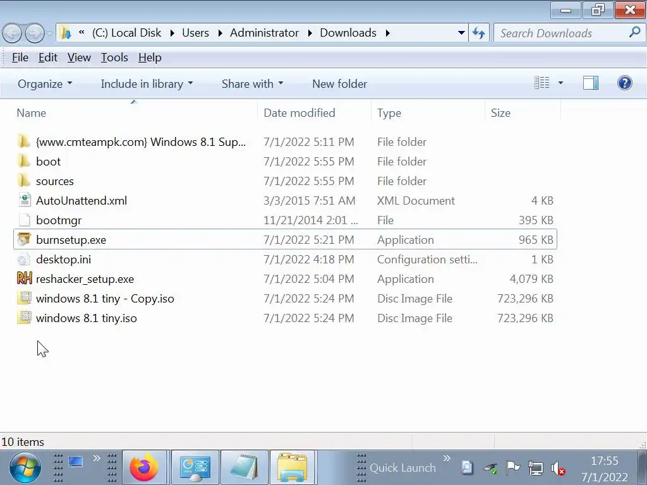This screenshot has height=485, width=647.
Task: Expand the More view options arrow
Action: pyautogui.click(x=560, y=83)
